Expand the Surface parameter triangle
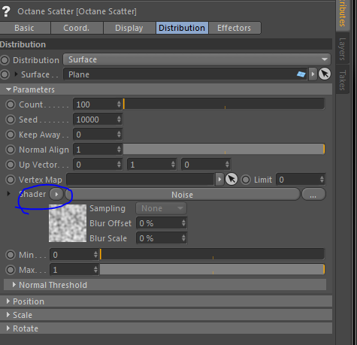This screenshot has width=357, height=345. tap(17, 74)
